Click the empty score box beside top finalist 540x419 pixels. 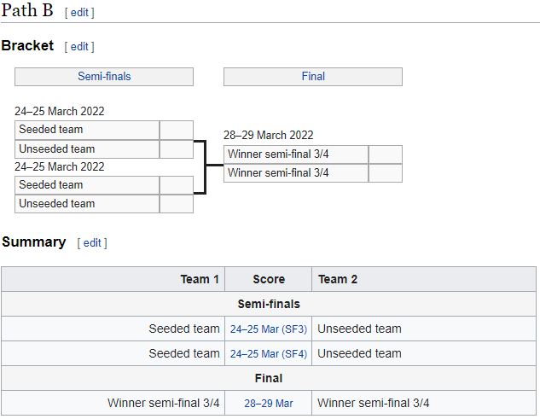click(x=386, y=154)
